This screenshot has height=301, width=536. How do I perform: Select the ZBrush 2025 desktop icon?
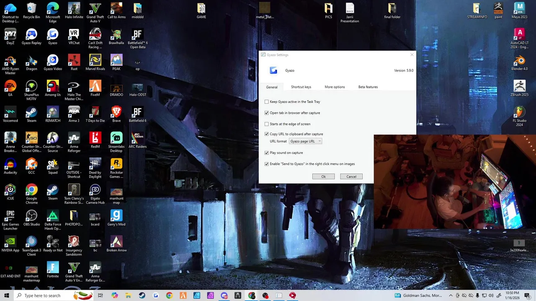click(x=520, y=89)
